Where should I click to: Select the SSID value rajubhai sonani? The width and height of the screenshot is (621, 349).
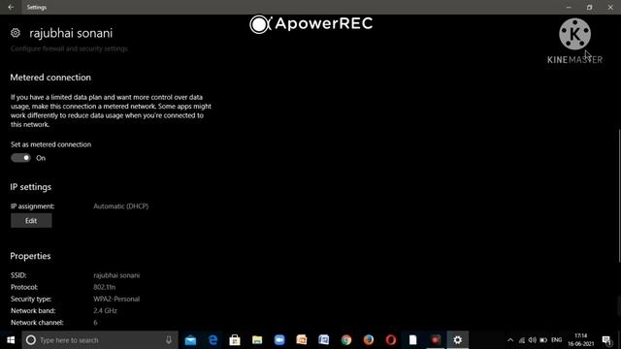coord(116,275)
